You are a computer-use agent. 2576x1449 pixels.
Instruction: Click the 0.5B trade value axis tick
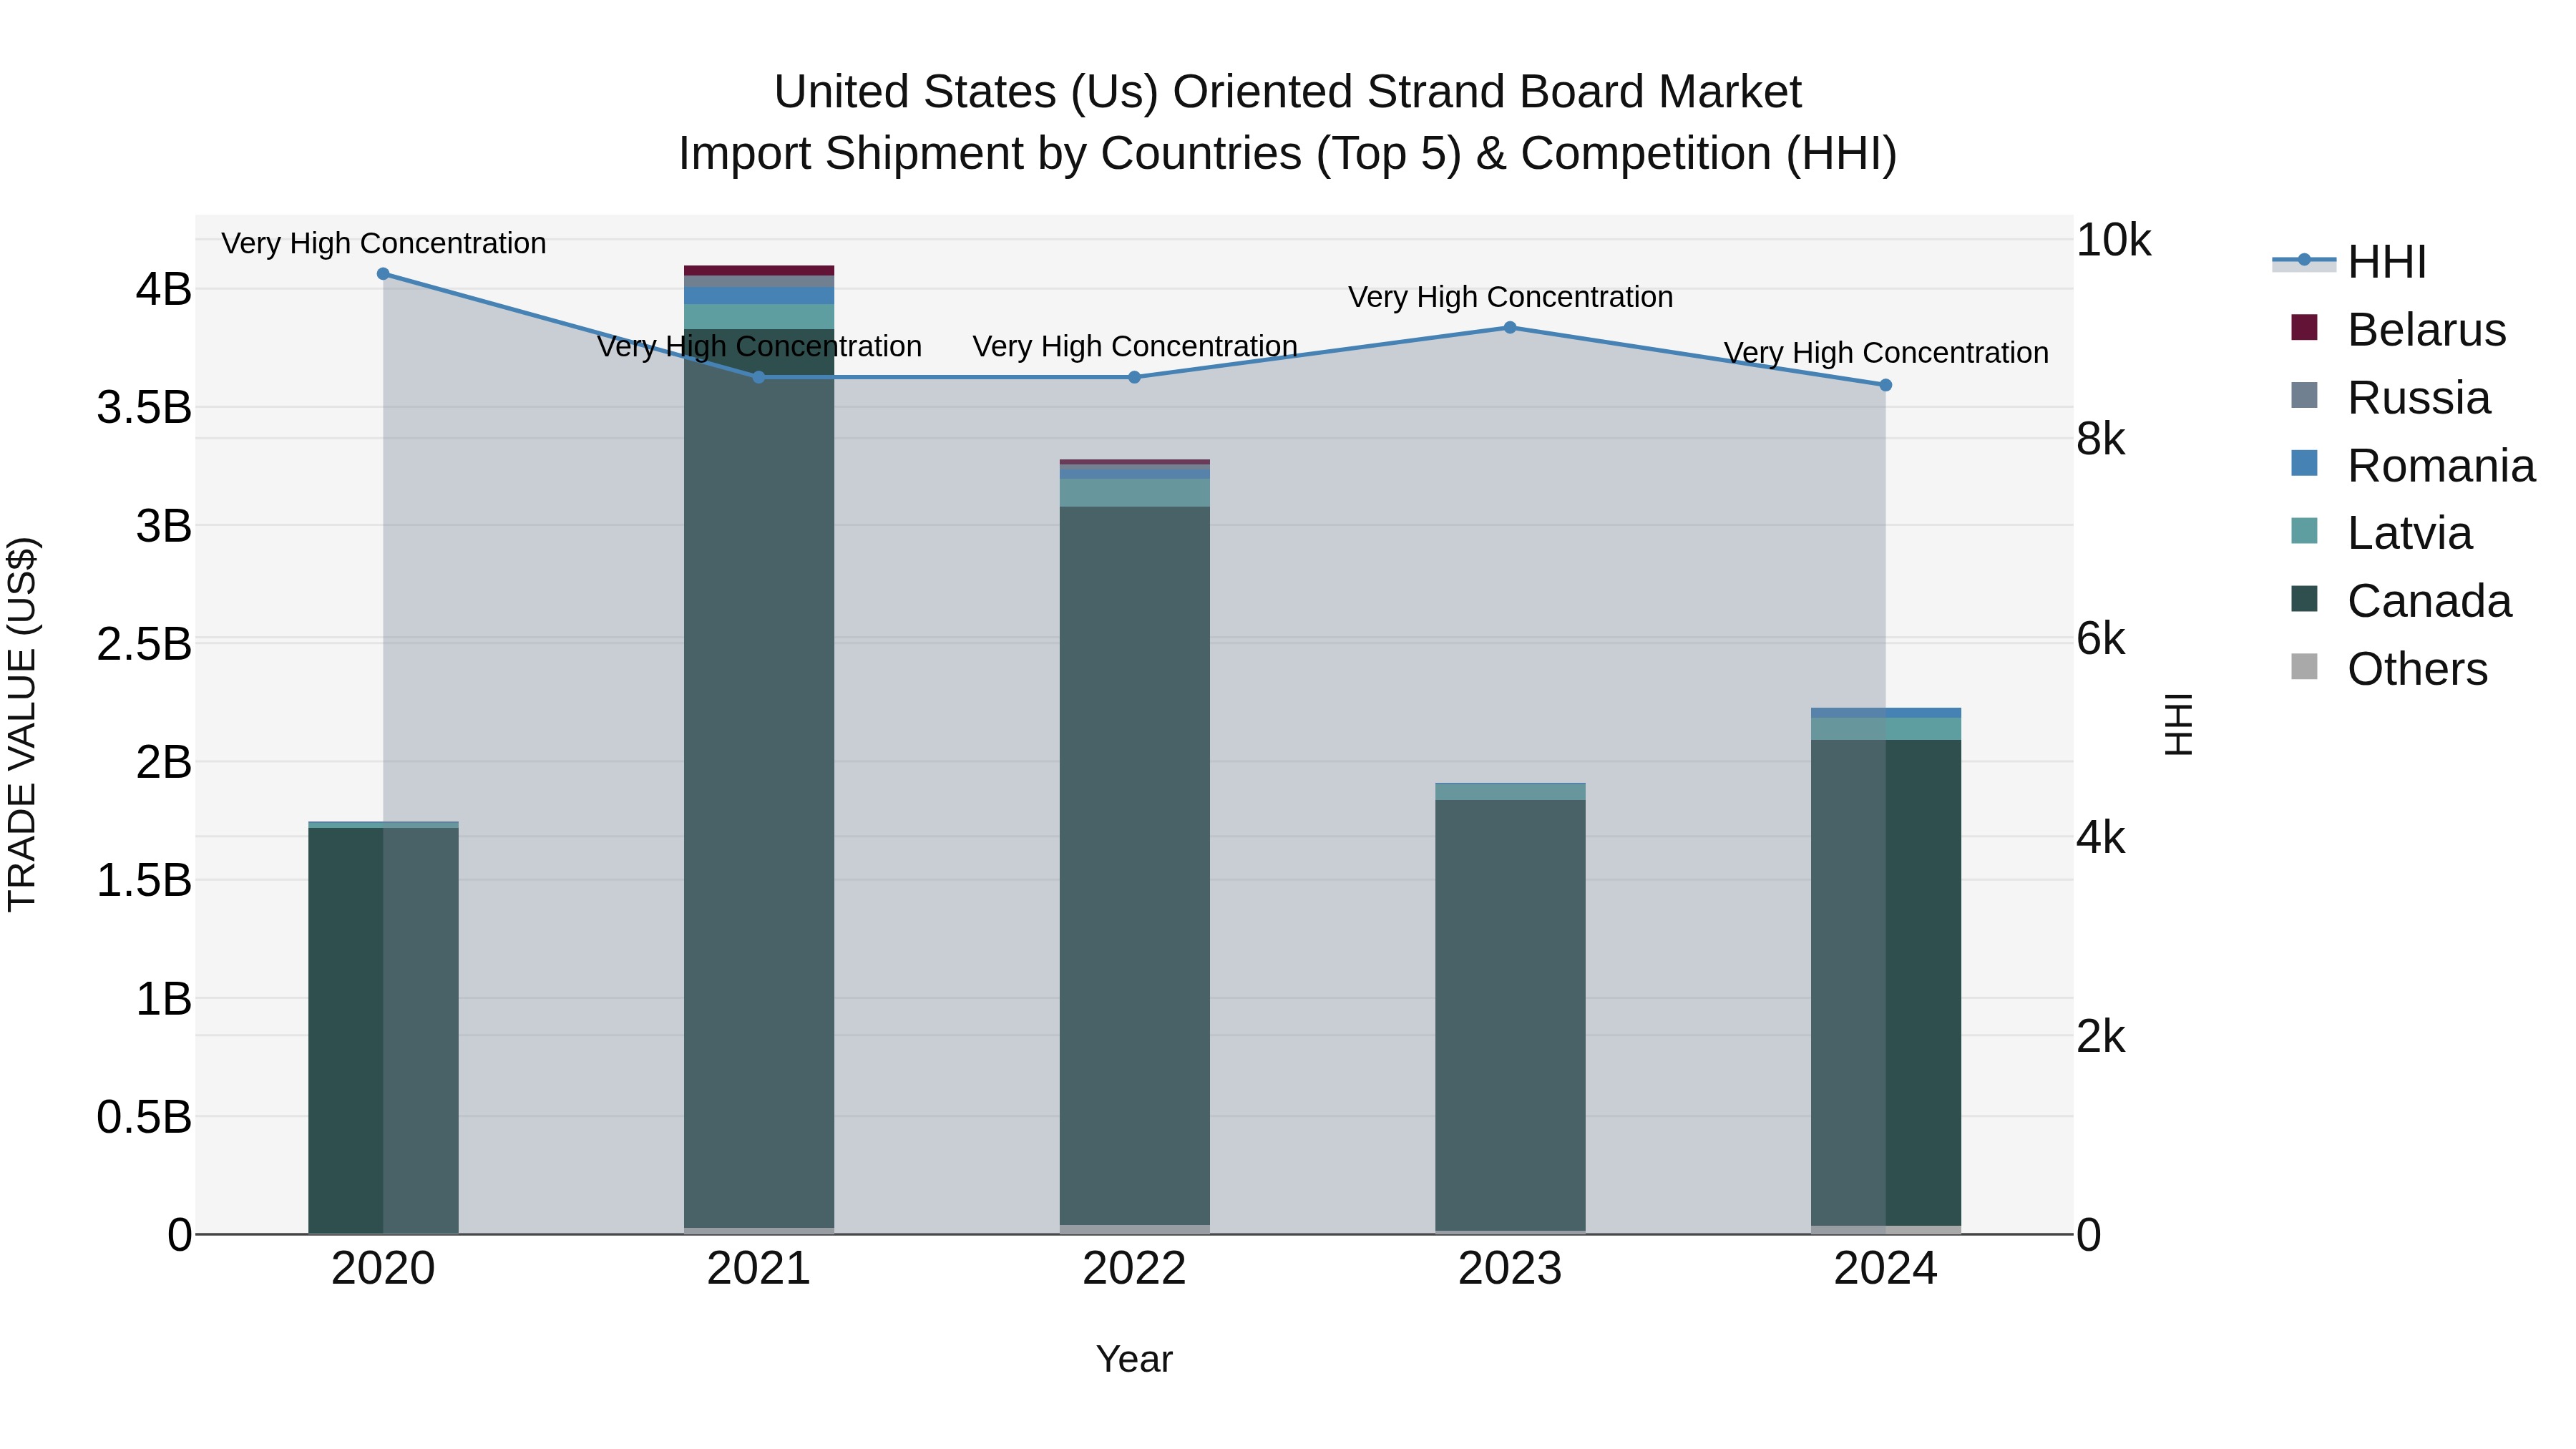[144, 1117]
